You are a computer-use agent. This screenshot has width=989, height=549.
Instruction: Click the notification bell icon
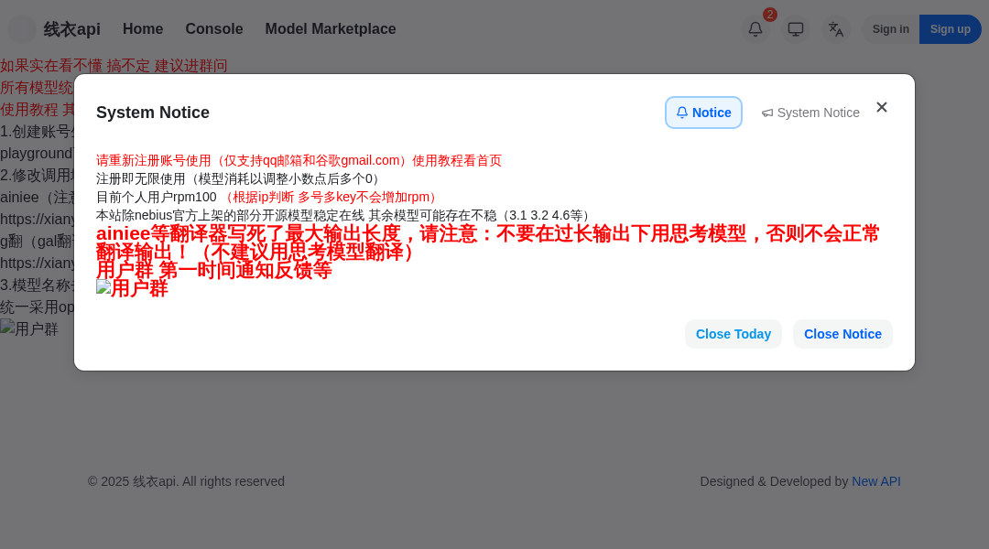[x=755, y=29]
